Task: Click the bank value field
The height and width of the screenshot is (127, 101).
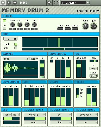Action: pos(12,29)
